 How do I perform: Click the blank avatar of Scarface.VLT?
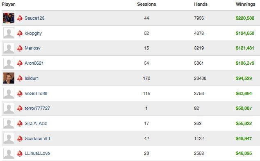pos(9,138)
